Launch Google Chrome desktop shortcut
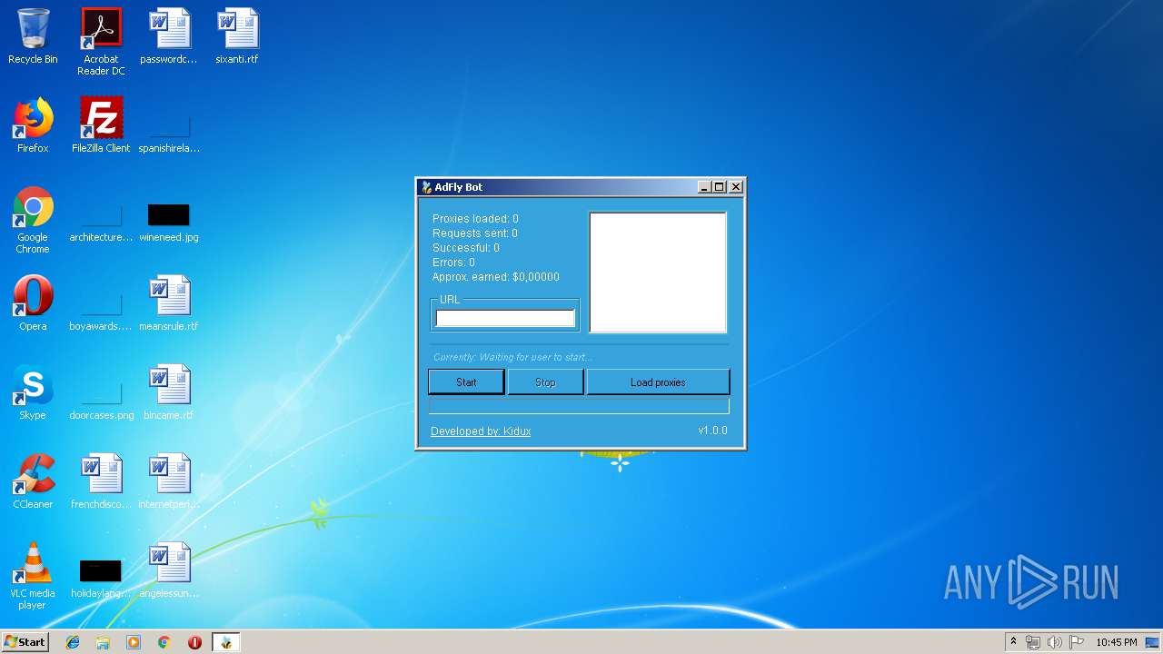The height and width of the screenshot is (654, 1163). coord(33,220)
